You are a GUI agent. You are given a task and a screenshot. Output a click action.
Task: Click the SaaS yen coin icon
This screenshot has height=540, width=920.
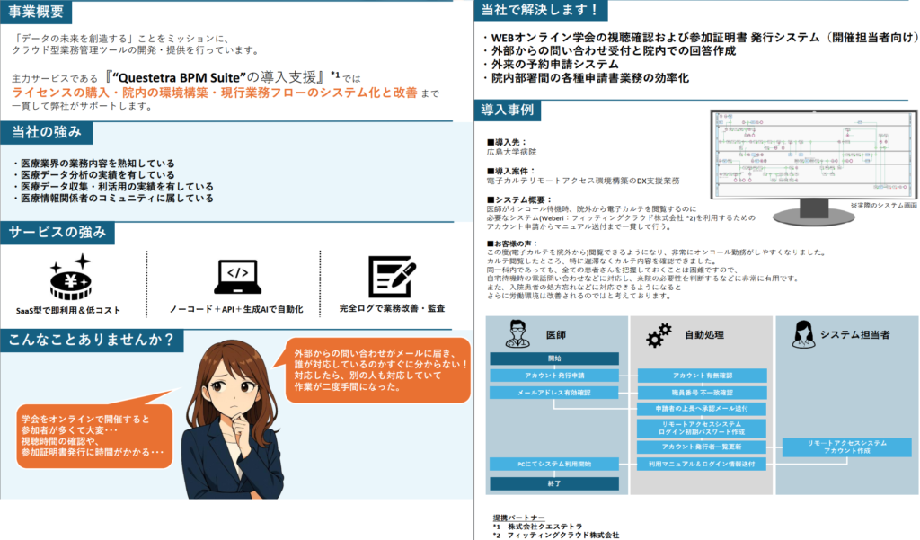point(68,276)
